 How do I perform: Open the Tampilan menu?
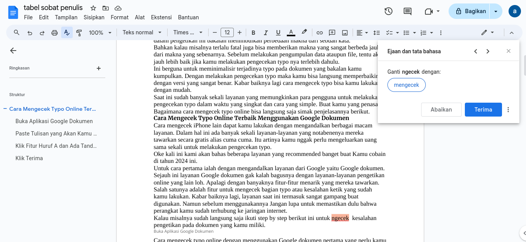tap(66, 17)
